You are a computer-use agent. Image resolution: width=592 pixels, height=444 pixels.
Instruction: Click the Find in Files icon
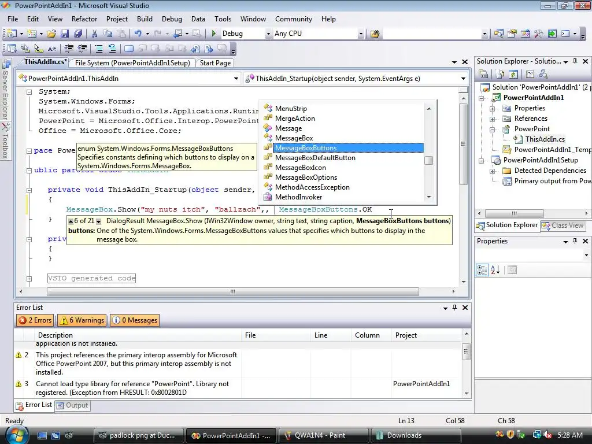375,34
